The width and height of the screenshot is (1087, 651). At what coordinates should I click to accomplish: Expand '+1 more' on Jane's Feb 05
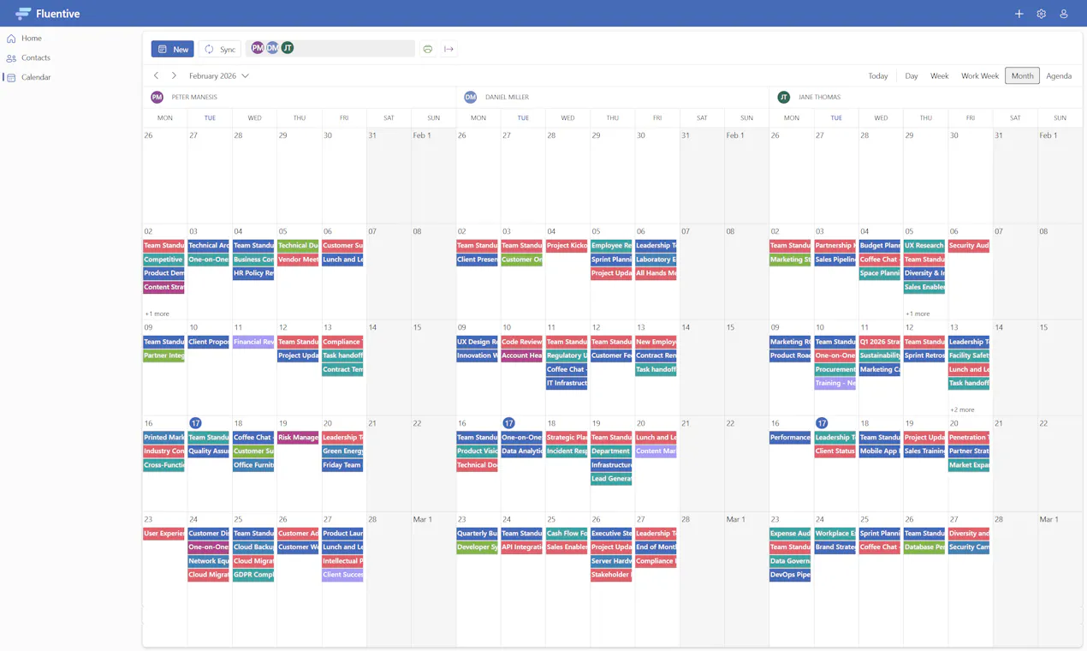[918, 314]
